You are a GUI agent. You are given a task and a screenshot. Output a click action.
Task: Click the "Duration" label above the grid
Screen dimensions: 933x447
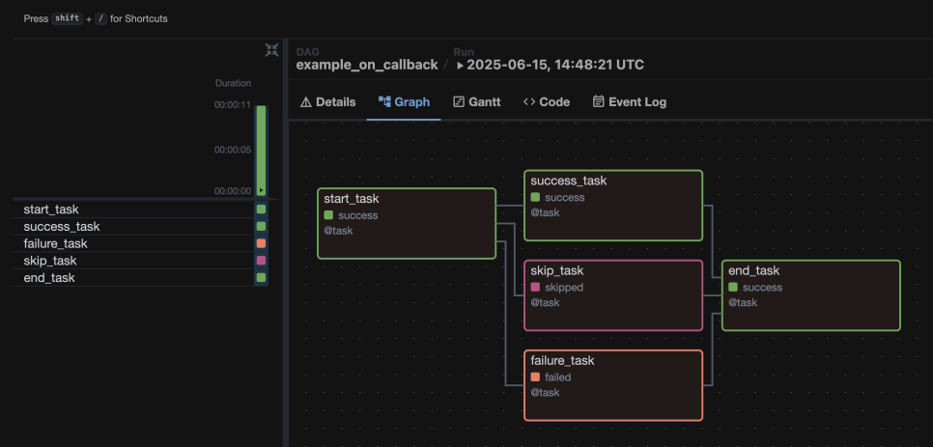coord(234,83)
